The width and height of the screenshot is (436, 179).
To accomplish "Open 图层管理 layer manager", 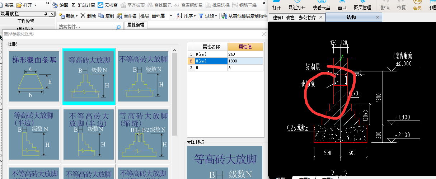I will coord(362,5).
